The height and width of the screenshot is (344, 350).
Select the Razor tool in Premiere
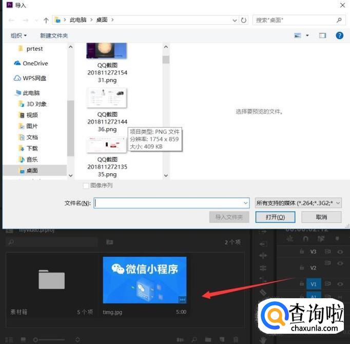(263, 293)
